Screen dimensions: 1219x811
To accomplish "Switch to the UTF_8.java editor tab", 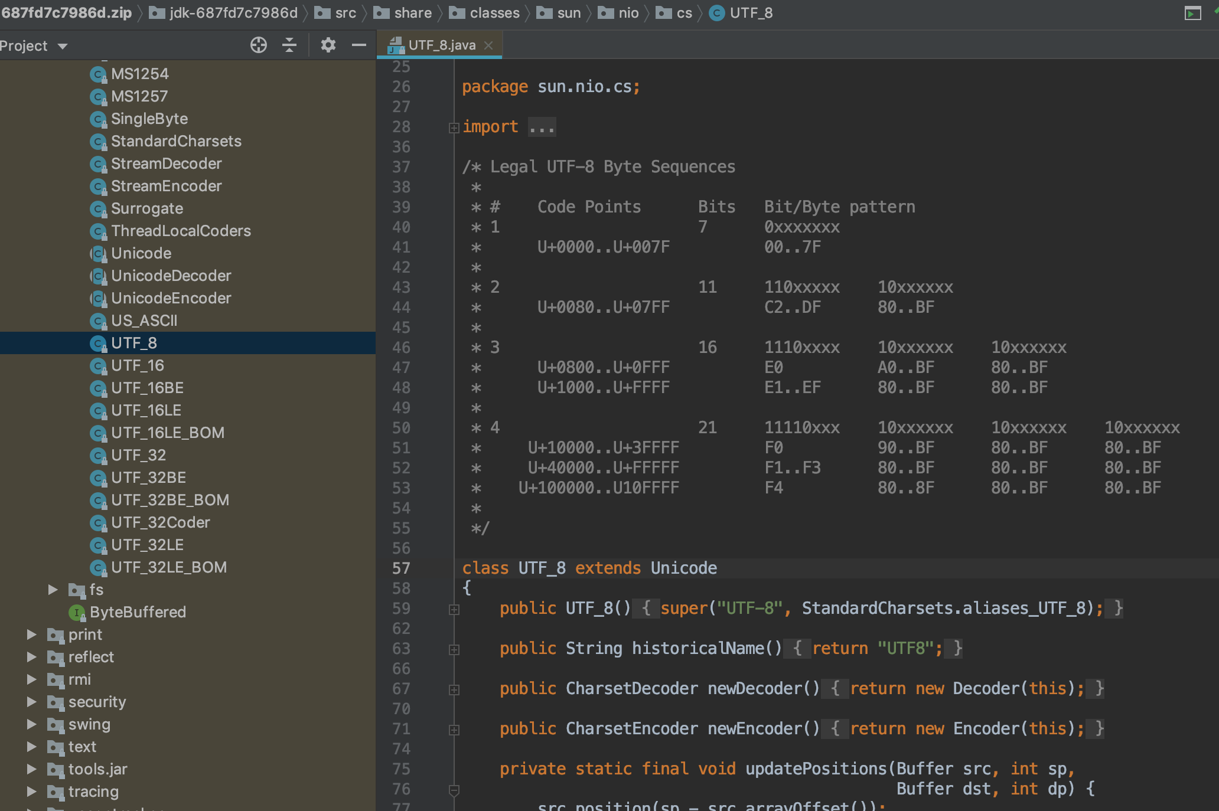I will [x=440, y=45].
